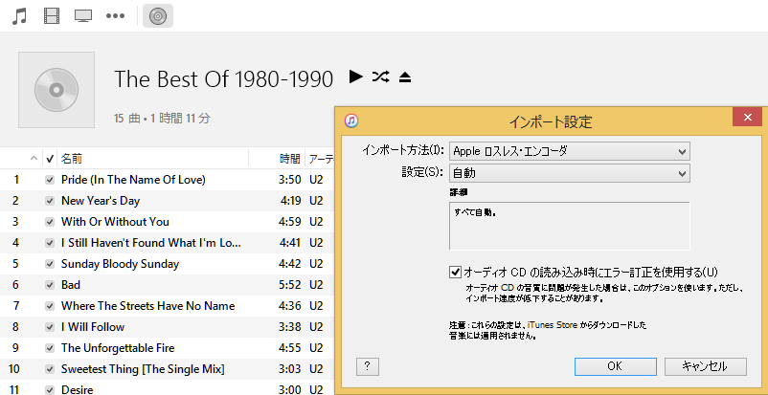Select track title New Year's Day
Image resolution: width=768 pixels, height=395 pixels.
click(101, 201)
